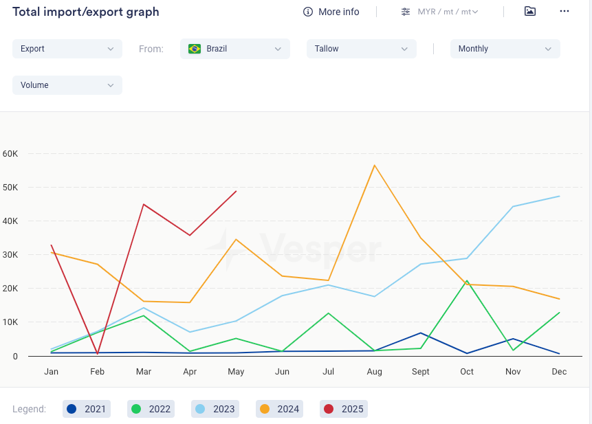Click the sliders settings icon
Viewport: 592px width, 424px height.
(406, 12)
